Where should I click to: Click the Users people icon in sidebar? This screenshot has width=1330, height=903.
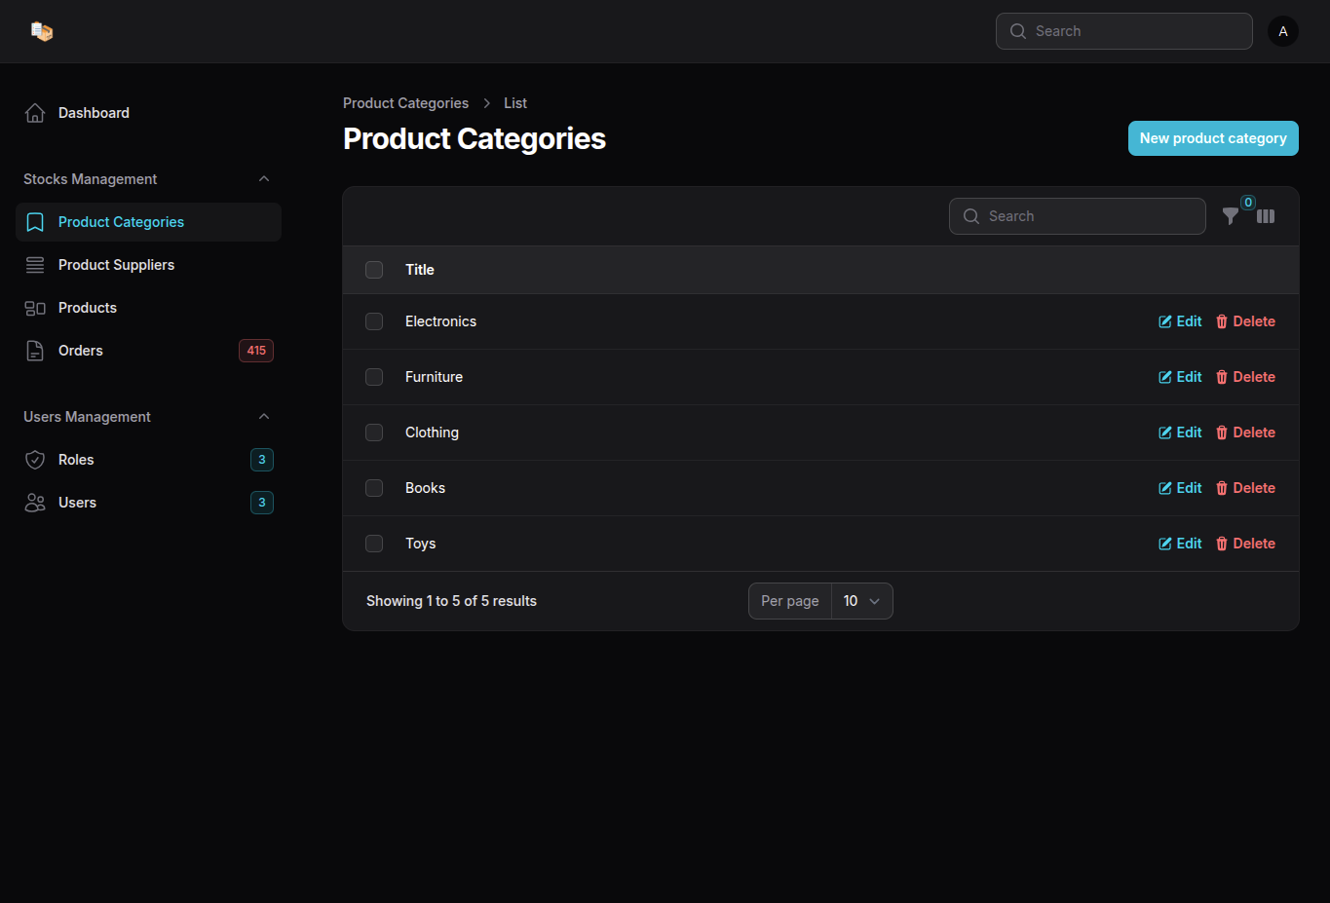[x=35, y=503]
